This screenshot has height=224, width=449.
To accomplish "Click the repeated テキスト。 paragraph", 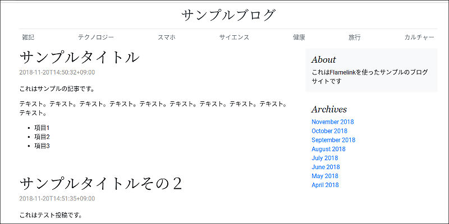I will point(153,108).
